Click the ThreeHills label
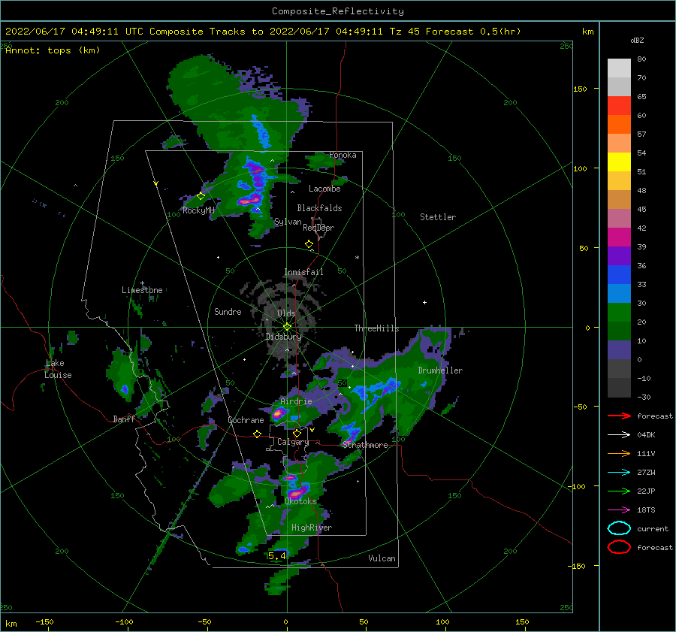 pos(377,328)
